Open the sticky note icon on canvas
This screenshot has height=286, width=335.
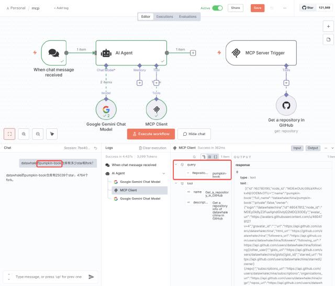[x=328, y=39]
